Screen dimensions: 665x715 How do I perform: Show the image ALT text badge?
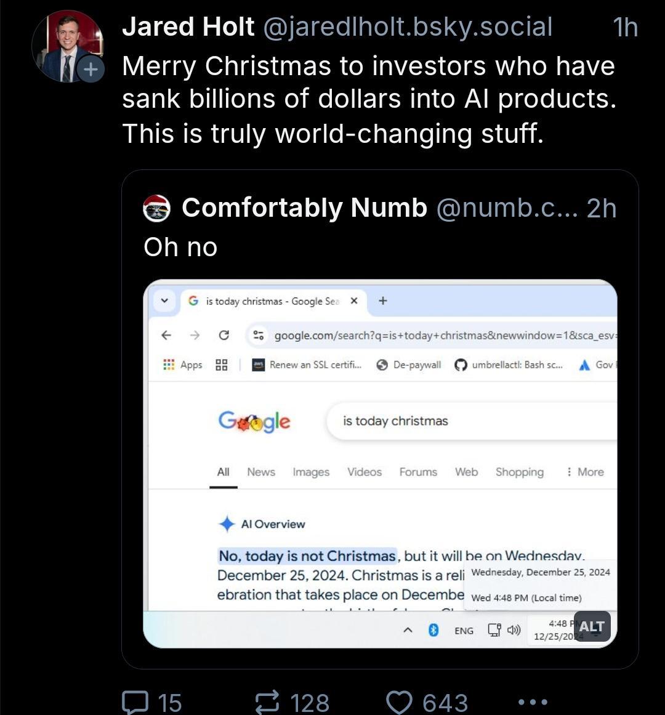(x=592, y=626)
